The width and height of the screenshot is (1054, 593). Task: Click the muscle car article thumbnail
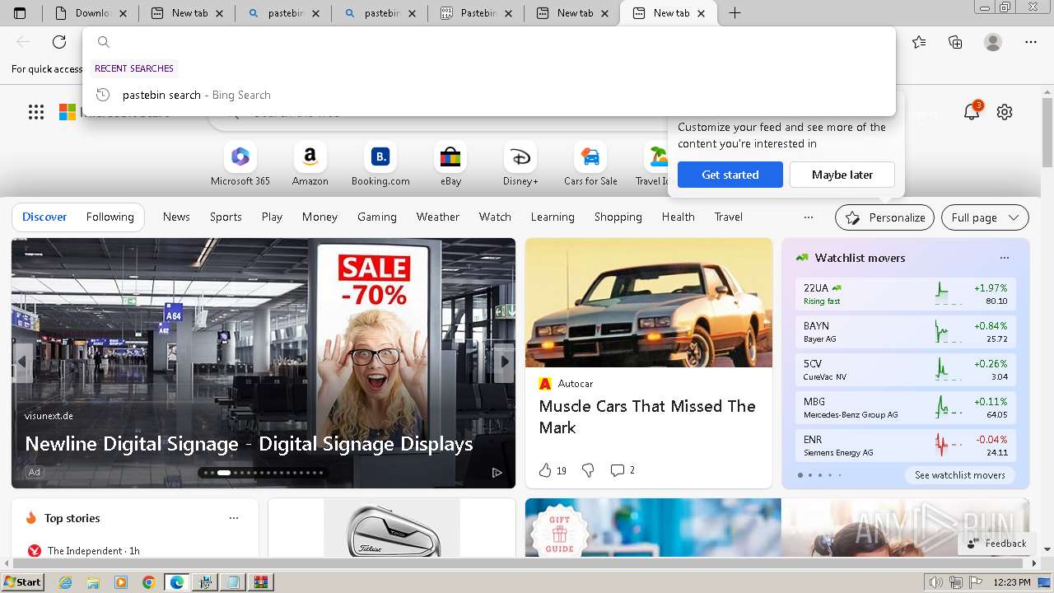pyautogui.click(x=649, y=302)
